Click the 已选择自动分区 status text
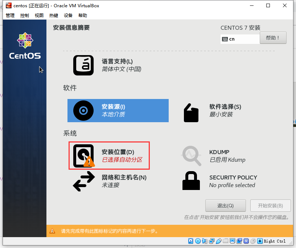296x248 pixels. tap(122, 160)
